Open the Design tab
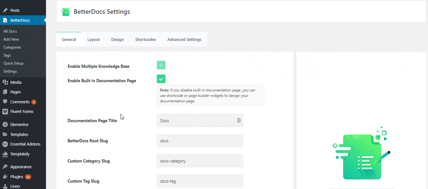Image resolution: width=428 pixels, height=189 pixels. (x=118, y=39)
